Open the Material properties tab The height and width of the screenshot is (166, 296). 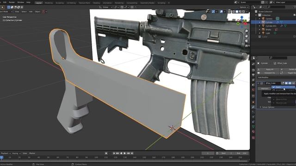[x=253, y=131]
